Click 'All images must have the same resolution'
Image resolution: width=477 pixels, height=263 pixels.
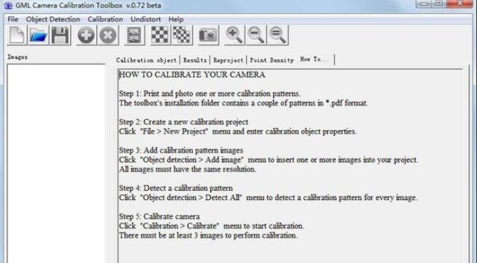[188, 169]
